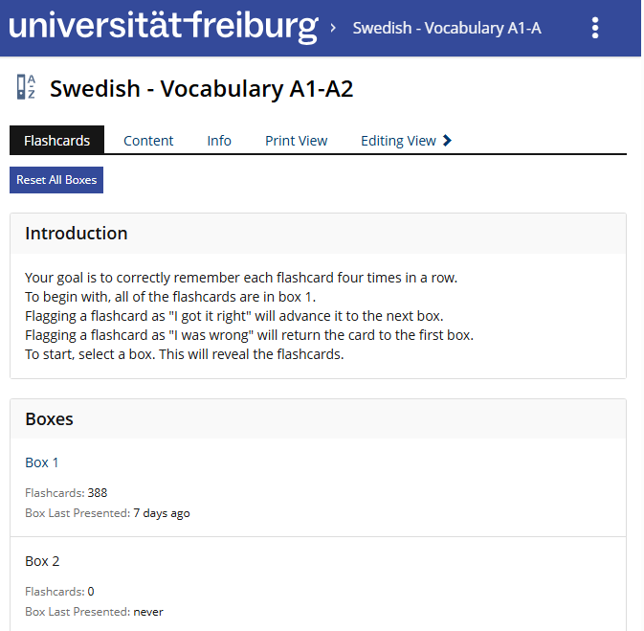644x631 pixels.
Task: Click the 'never' last presented value in Box 2
Action: (x=148, y=612)
